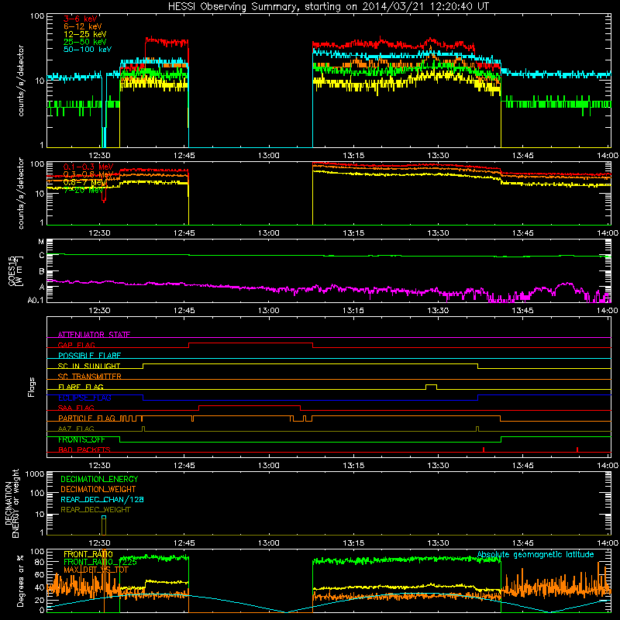Viewport: 620px width, 620px height.
Task: Click the Absolute geomagnetic latitude label
Action: click(536, 554)
